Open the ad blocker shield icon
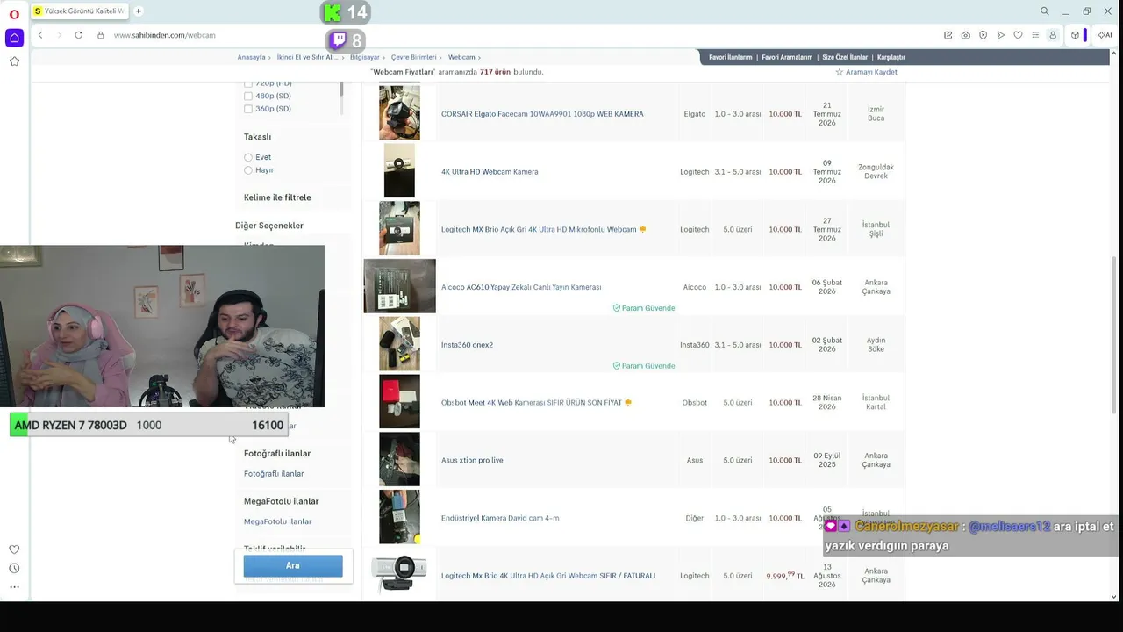 (983, 35)
